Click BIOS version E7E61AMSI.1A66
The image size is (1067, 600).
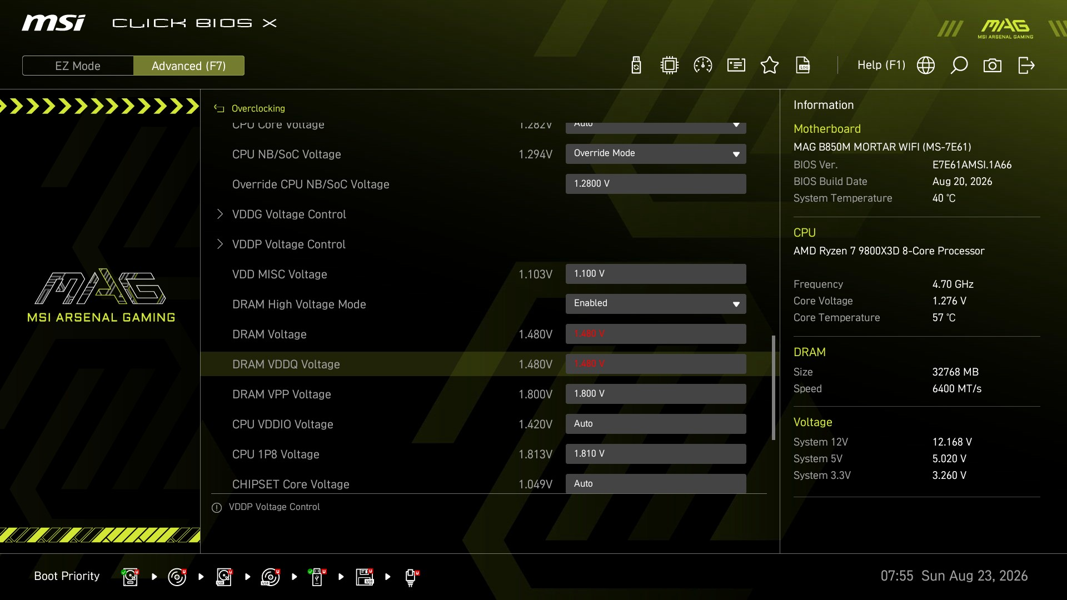(x=972, y=165)
